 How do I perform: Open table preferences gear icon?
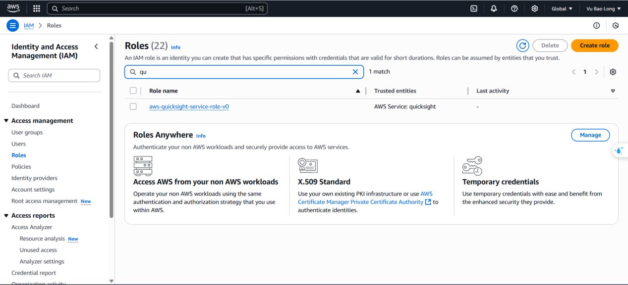(x=613, y=72)
